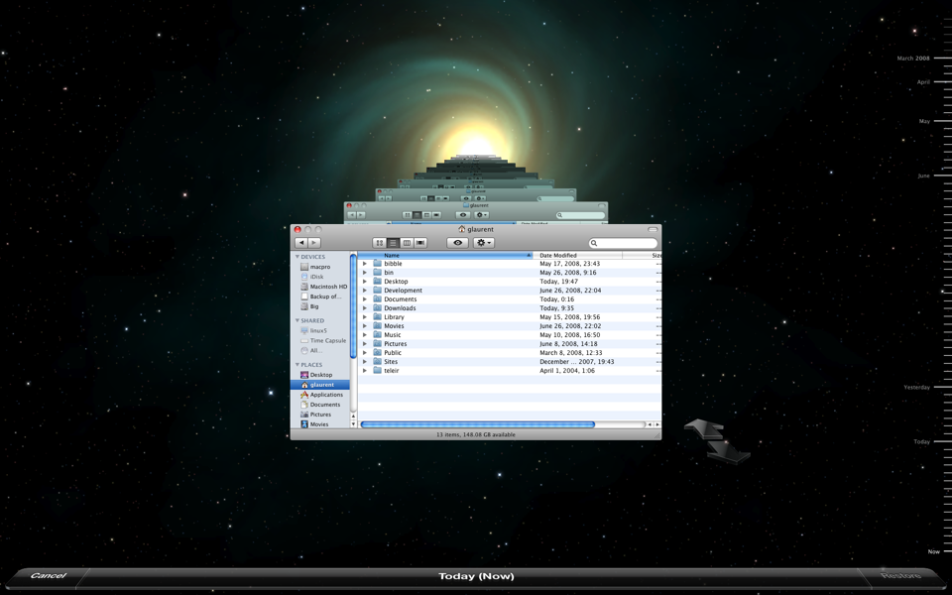Open Quick Look with the eye icon
952x595 pixels.
pos(457,242)
